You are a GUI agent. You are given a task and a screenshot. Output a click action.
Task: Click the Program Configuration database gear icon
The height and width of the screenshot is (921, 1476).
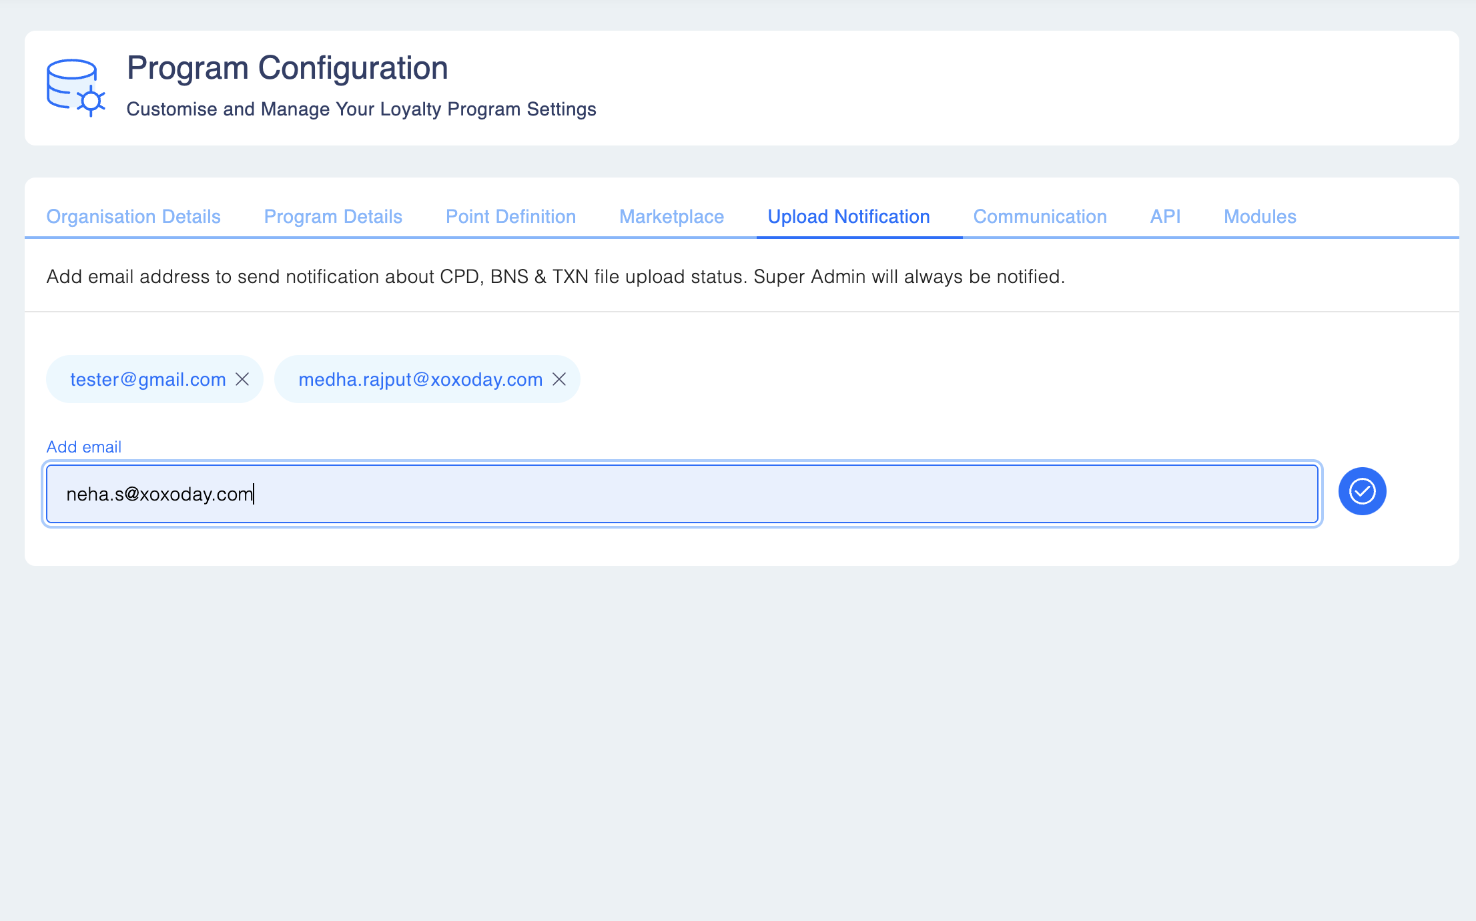click(x=75, y=88)
